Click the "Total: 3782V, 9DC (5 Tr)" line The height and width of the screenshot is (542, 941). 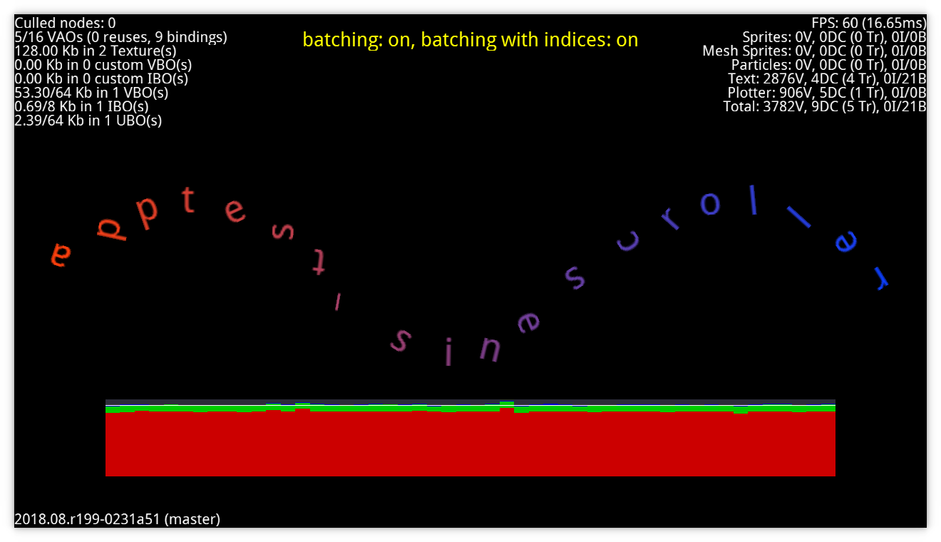825,106
